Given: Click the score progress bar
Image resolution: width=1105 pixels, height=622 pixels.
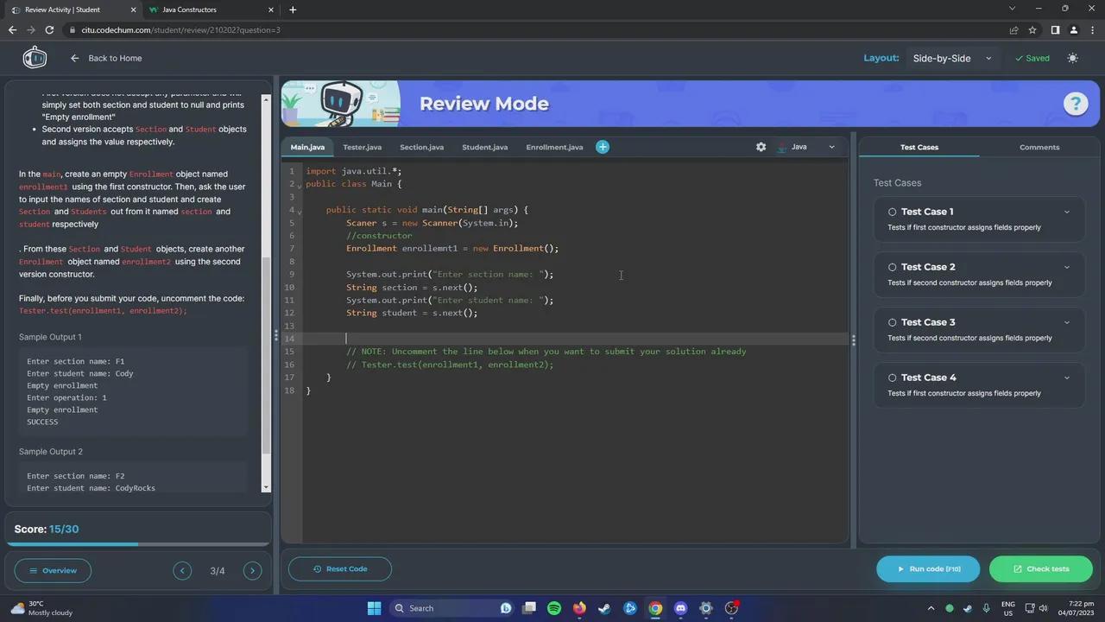Looking at the screenshot, I should click(x=138, y=544).
